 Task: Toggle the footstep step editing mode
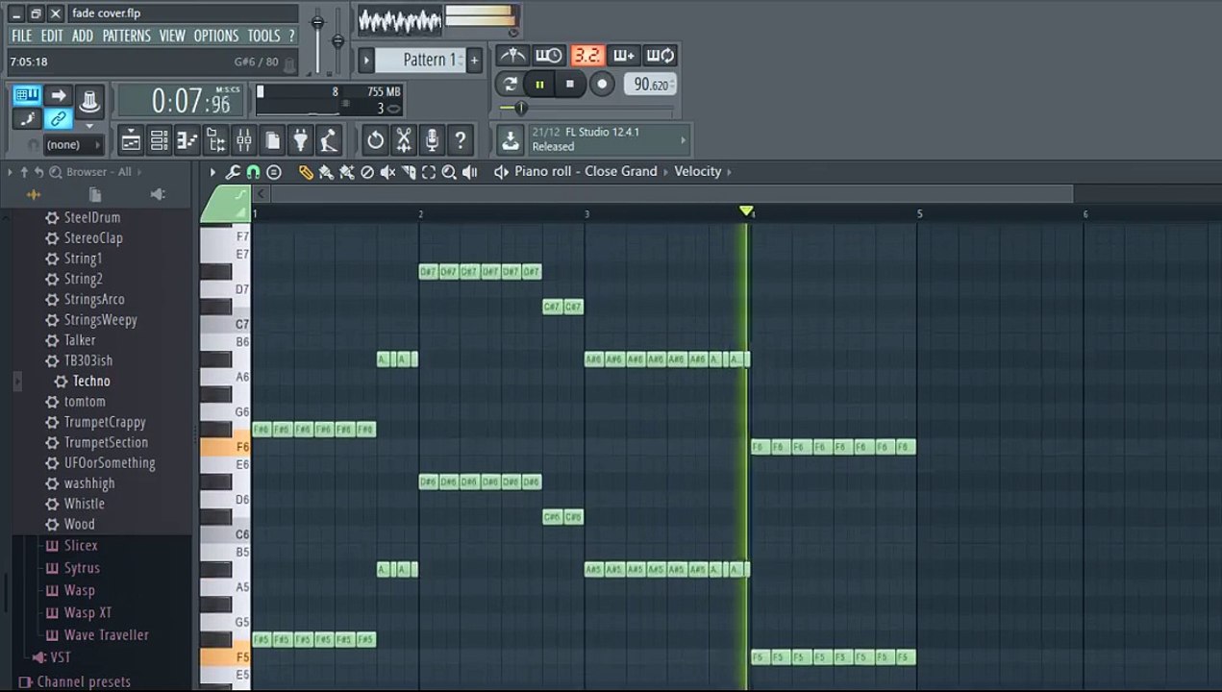[x=27, y=119]
